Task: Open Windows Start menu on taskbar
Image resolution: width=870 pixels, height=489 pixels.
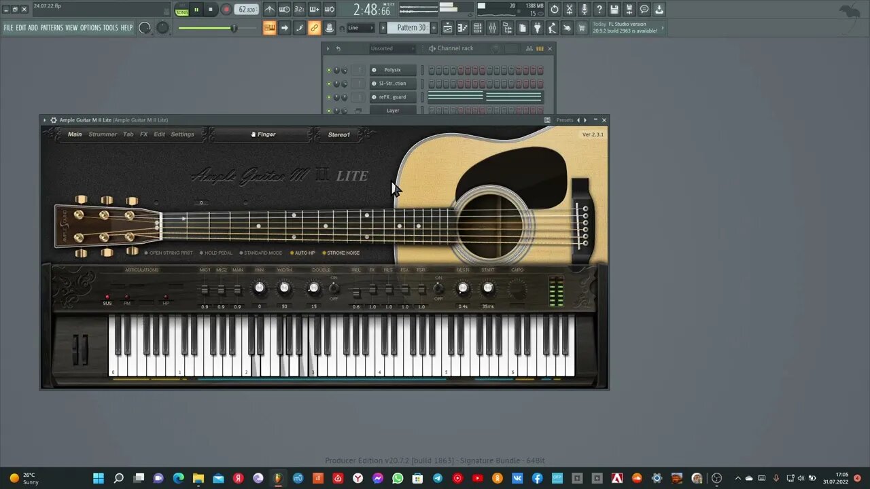Action: (x=99, y=478)
